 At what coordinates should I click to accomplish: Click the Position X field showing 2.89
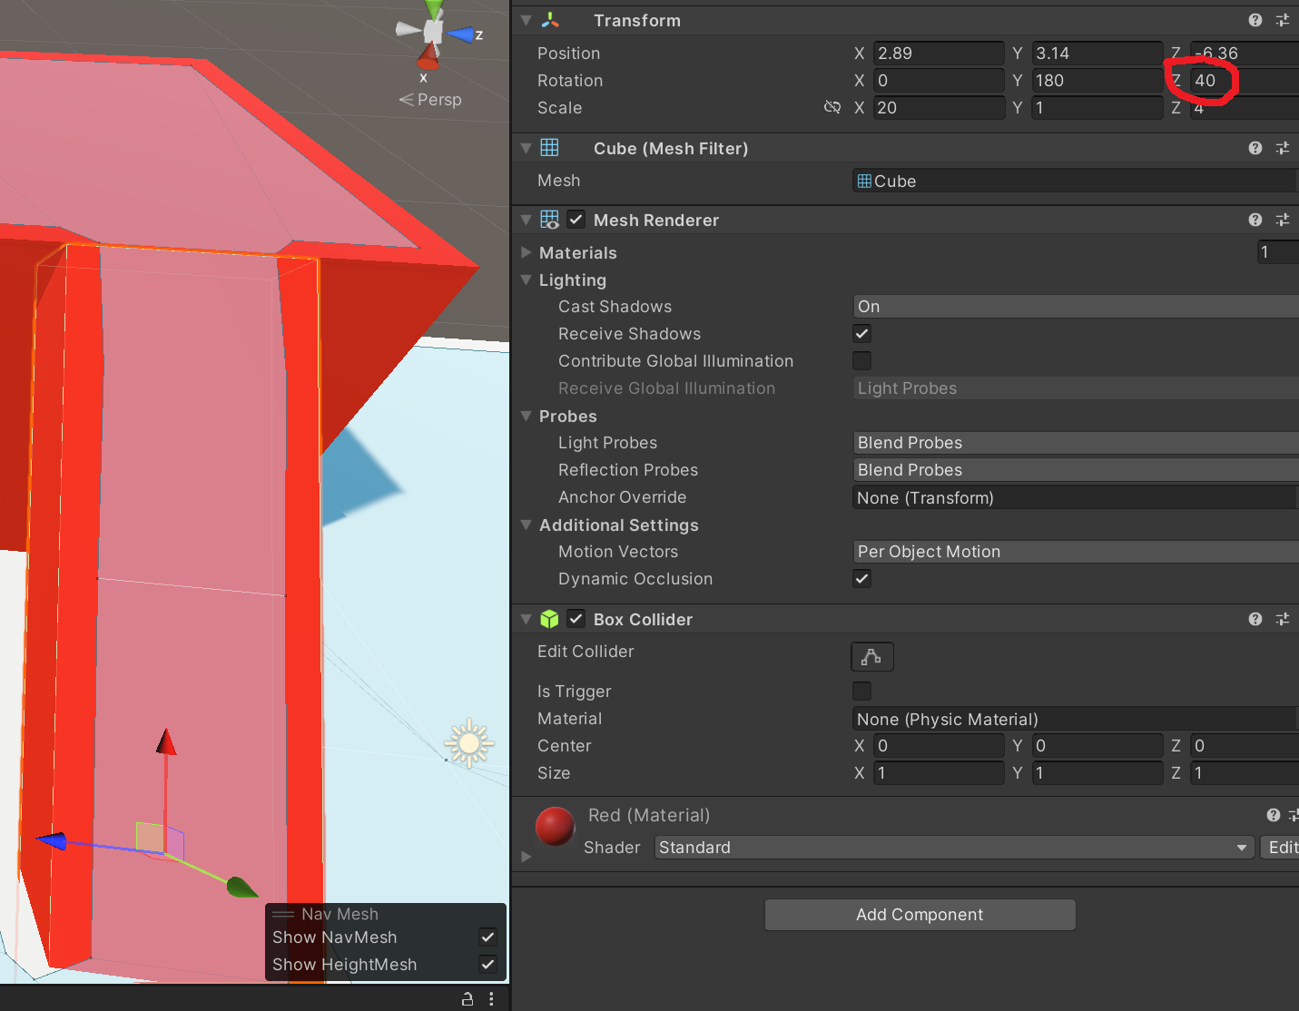pyautogui.click(x=939, y=54)
